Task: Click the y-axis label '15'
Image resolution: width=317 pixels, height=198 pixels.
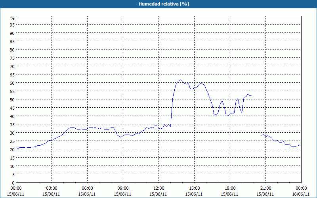Action: point(12,158)
